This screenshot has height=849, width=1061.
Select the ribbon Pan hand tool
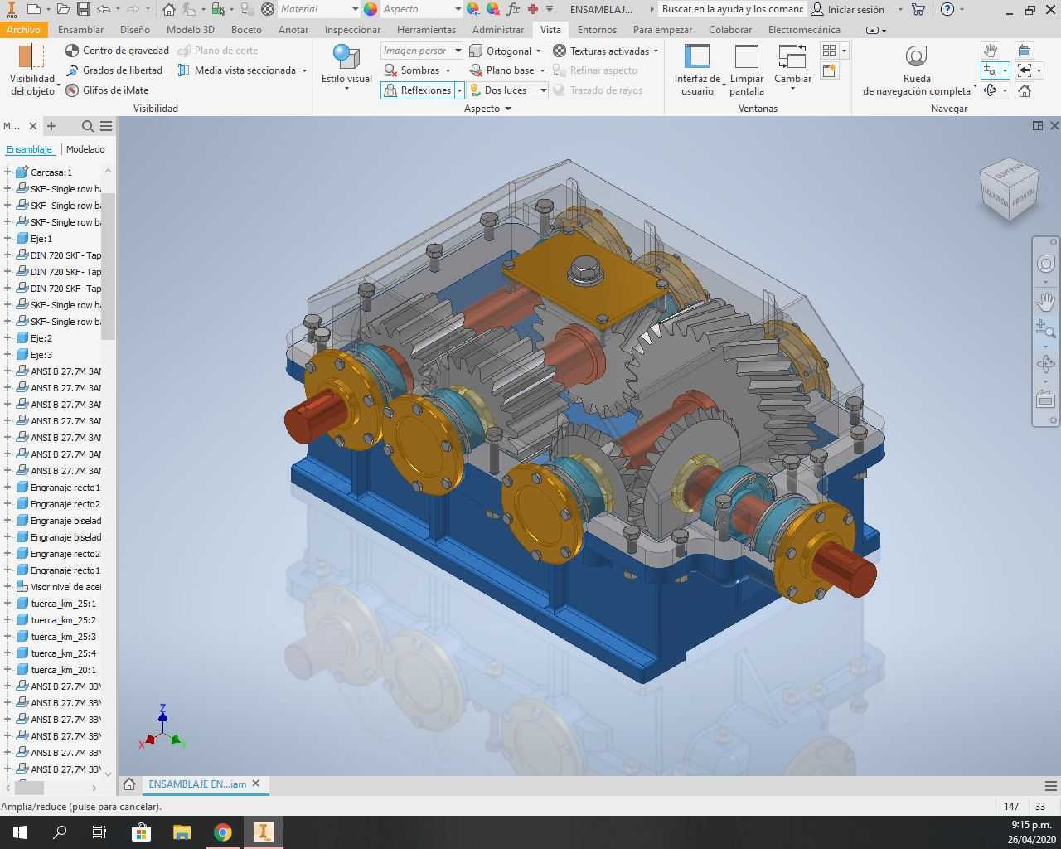[990, 51]
